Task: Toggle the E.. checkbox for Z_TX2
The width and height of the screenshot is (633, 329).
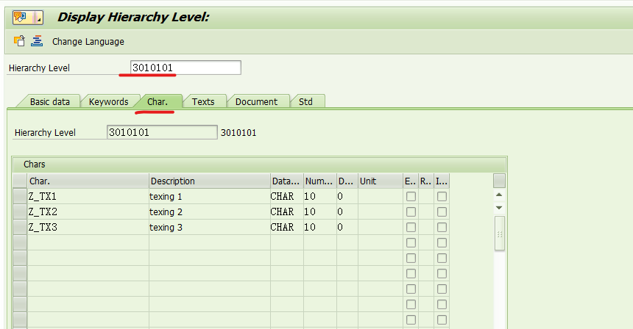Action: click(411, 211)
